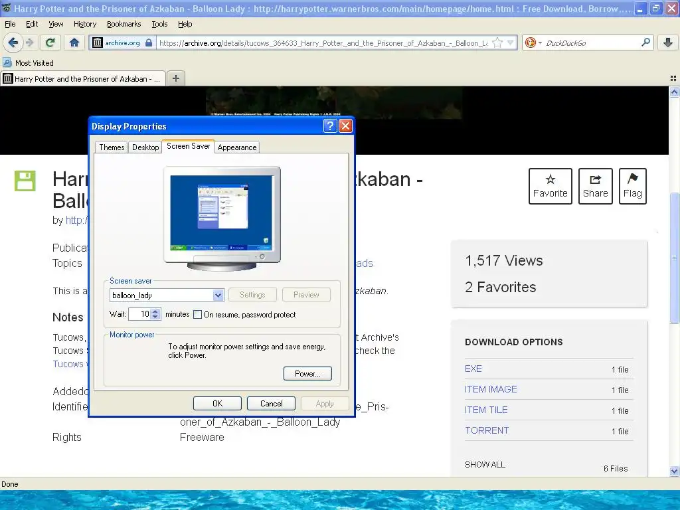Click the Share button
The image size is (680, 510).
coord(596,186)
